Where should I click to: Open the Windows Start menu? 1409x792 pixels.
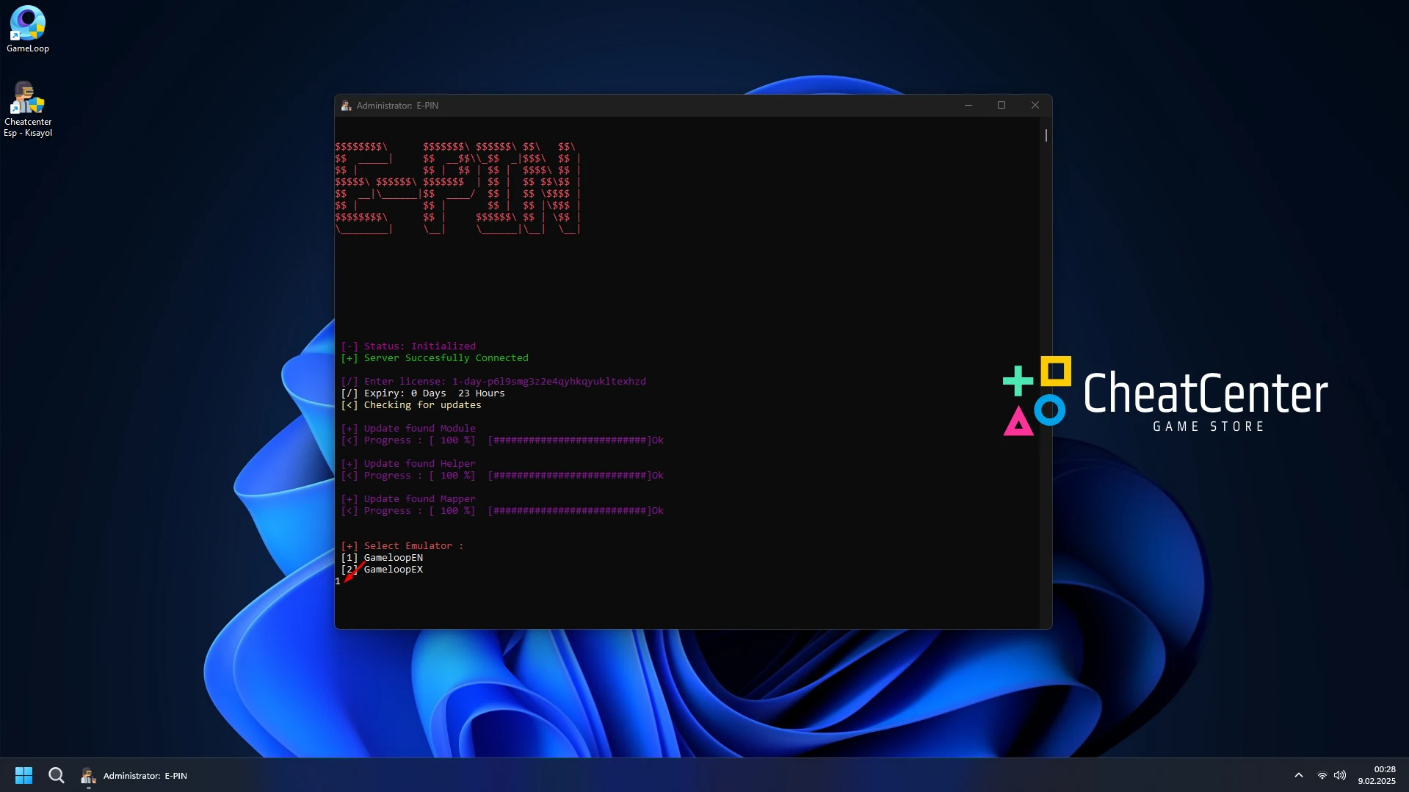23,775
